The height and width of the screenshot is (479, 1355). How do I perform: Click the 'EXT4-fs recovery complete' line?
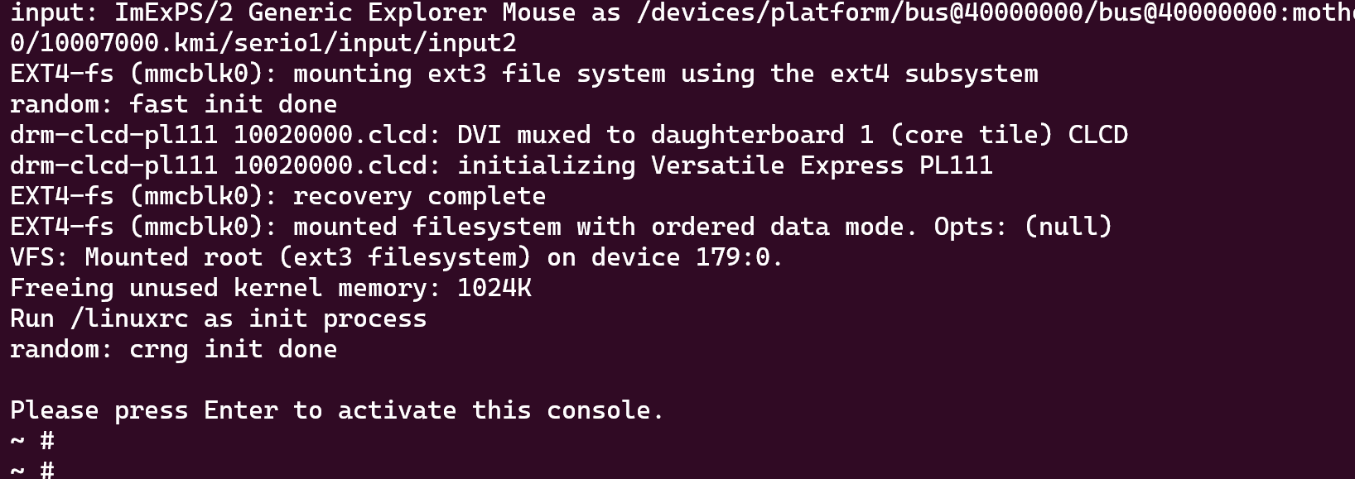pos(277,196)
